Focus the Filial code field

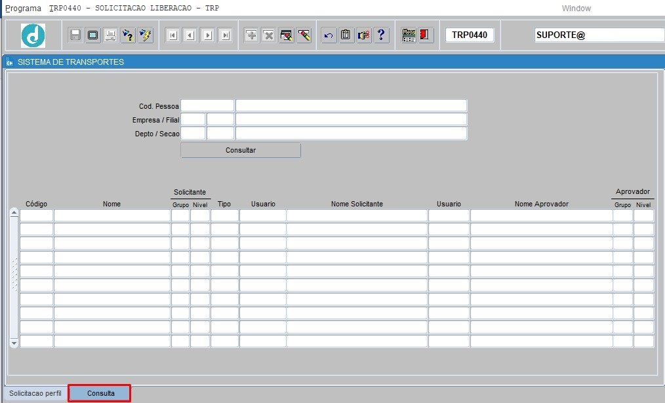(x=220, y=119)
